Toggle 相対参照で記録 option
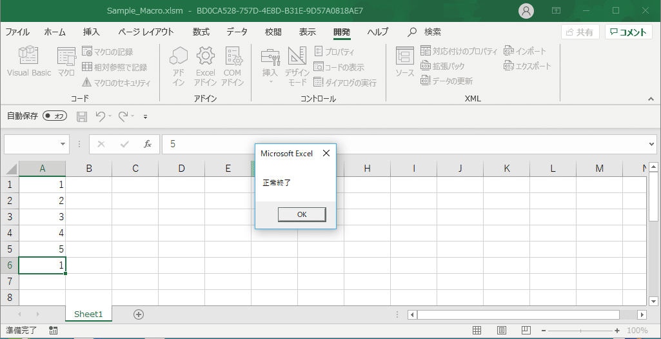661x339 pixels. click(x=114, y=67)
